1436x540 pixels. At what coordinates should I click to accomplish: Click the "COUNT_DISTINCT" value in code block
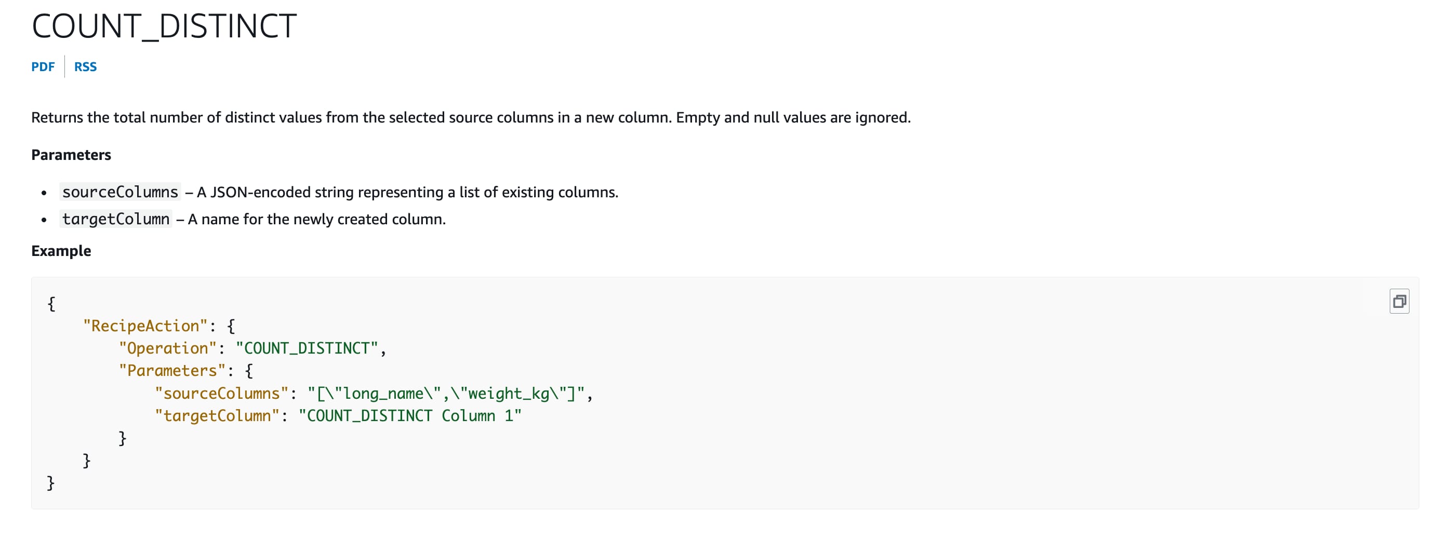[x=307, y=348]
